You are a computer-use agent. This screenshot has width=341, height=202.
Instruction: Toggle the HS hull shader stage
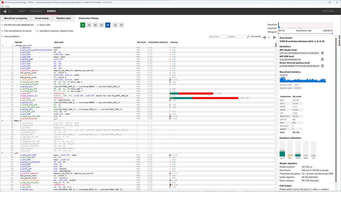[x=89, y=25]
